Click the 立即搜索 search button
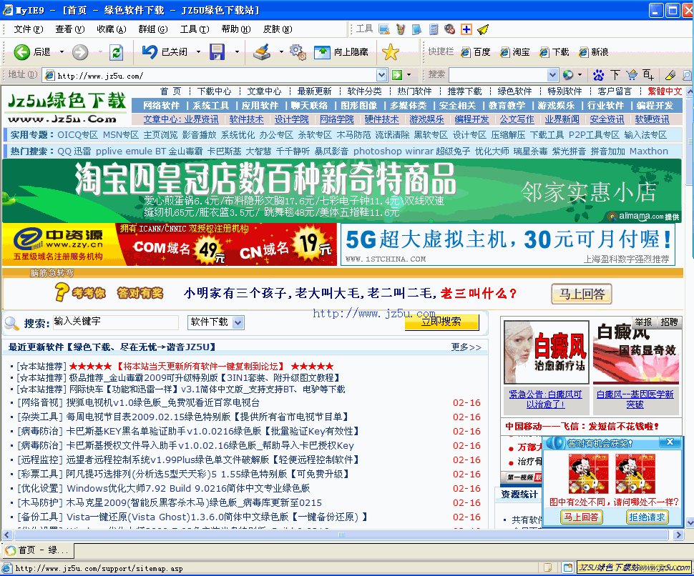The height and width of the screenshot is (576, 694). [x=441, y=322]
